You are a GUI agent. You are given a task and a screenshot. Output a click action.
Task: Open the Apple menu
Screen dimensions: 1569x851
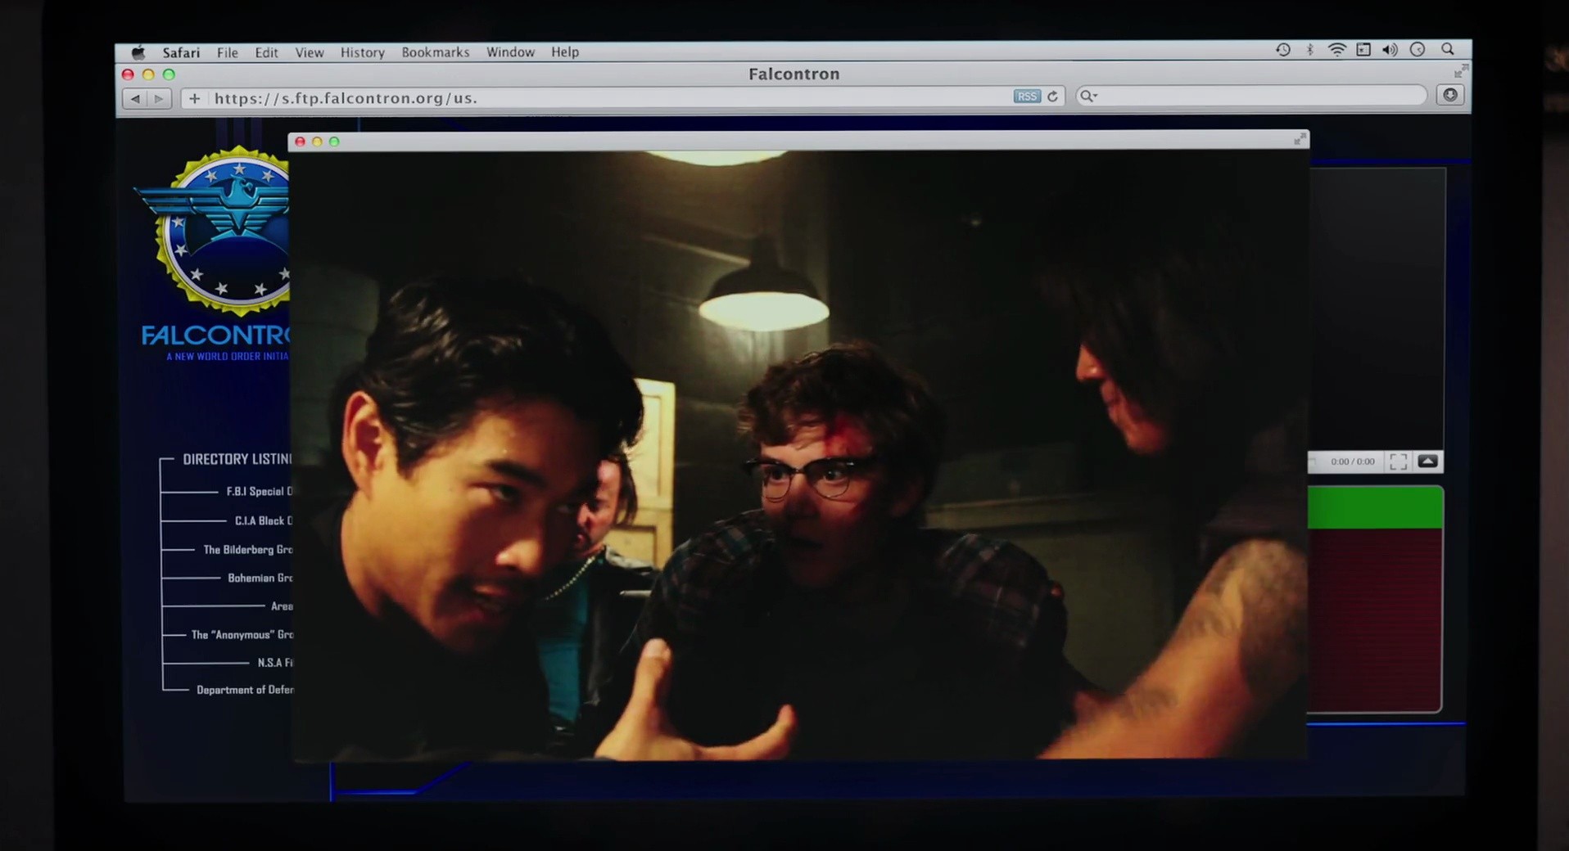[x=138, y=52]
